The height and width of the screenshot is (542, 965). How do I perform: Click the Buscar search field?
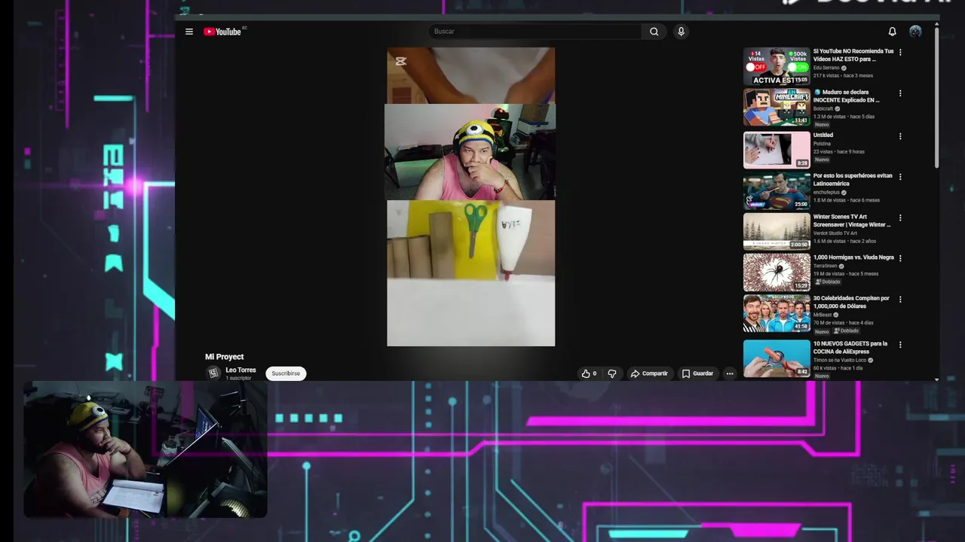[x=535, y=32]
